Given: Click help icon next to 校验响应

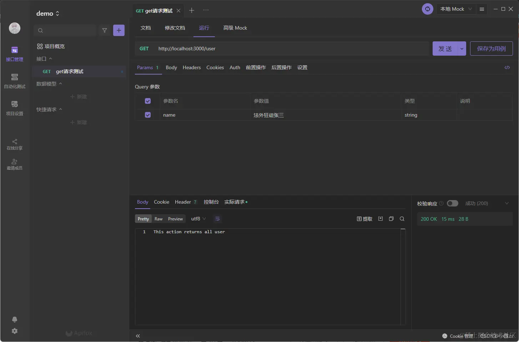Looking at the screenshot, I should [441, 203].
